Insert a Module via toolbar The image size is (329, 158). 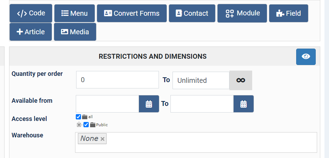tap(242, 13)
